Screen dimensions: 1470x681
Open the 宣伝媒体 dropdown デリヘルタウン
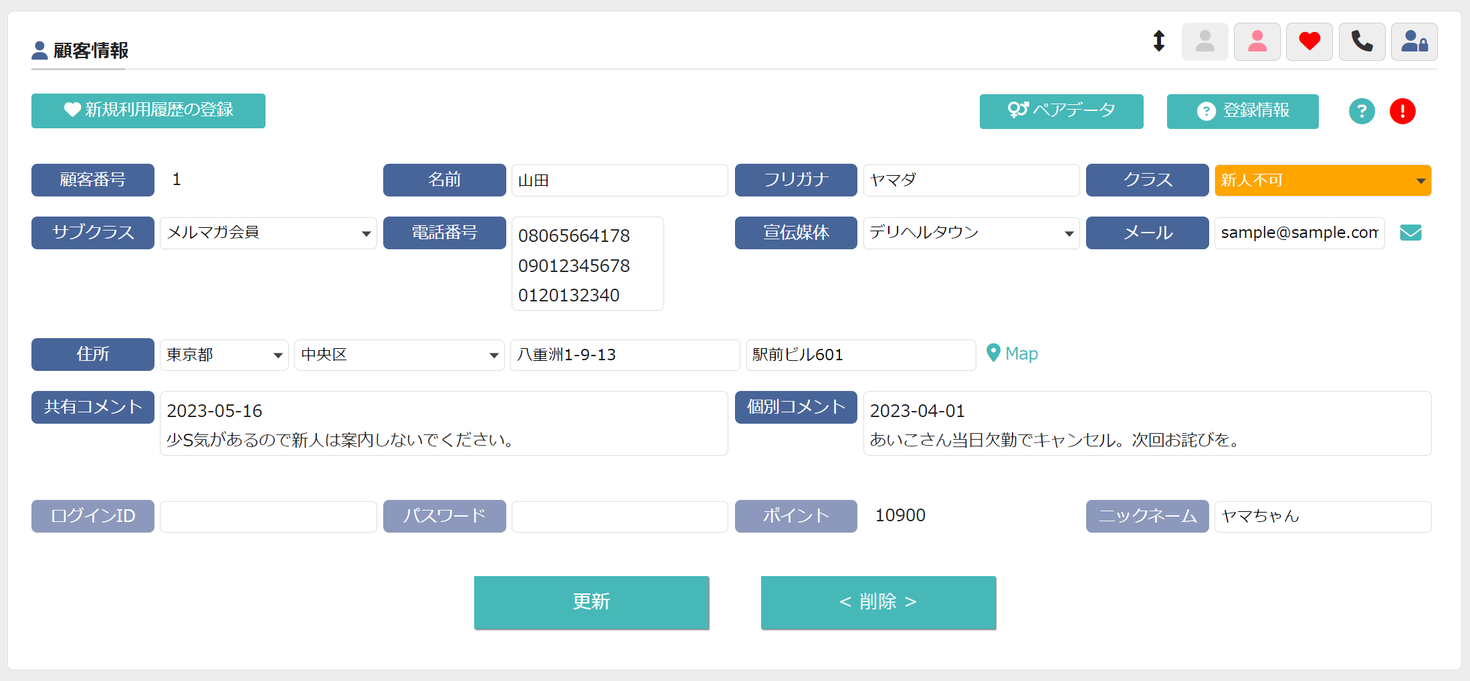coord(971,233)
